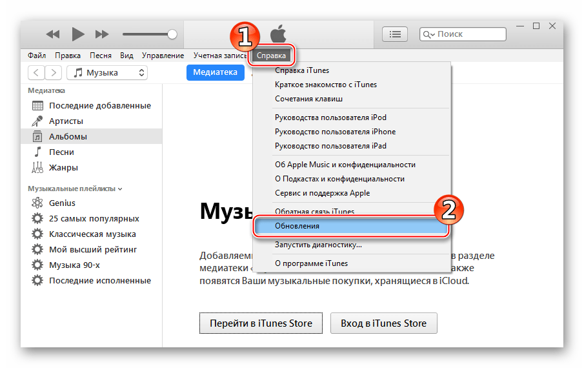Choose Обновления menu entry
The height and width of the screenshot is (368, 584).
click(x=352, y=226)
